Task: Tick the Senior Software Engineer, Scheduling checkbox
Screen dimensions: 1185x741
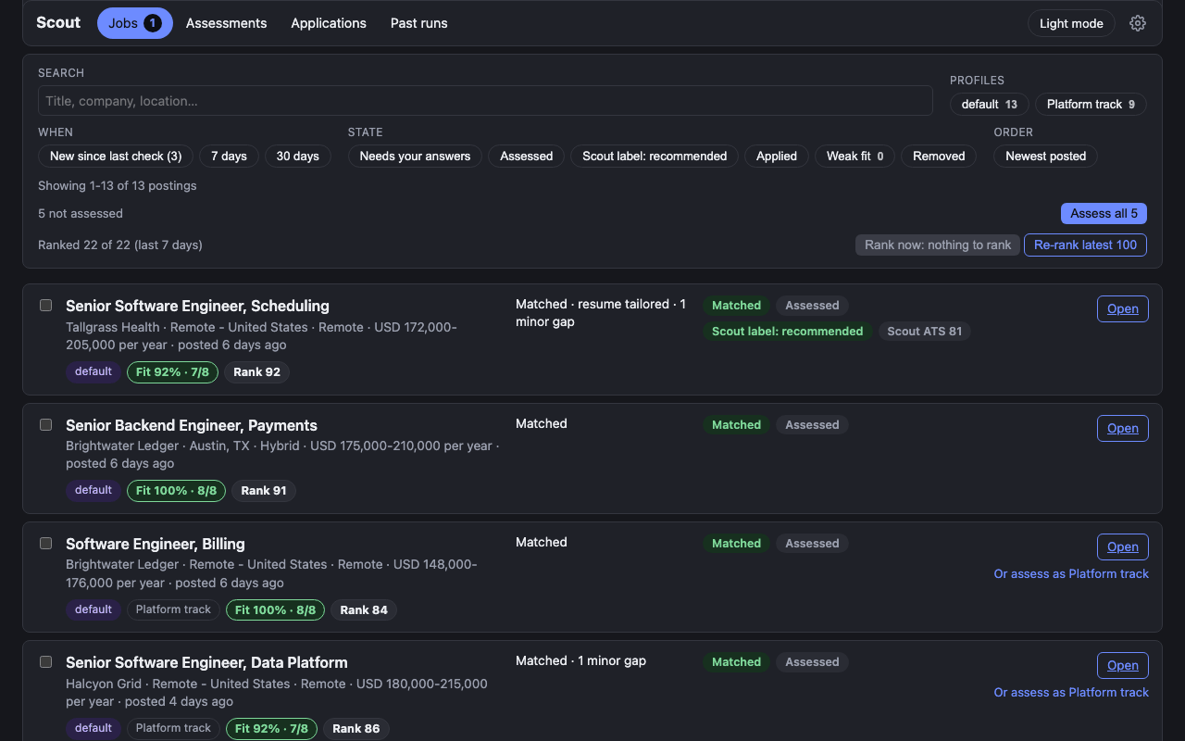Action: coord(45,305)
